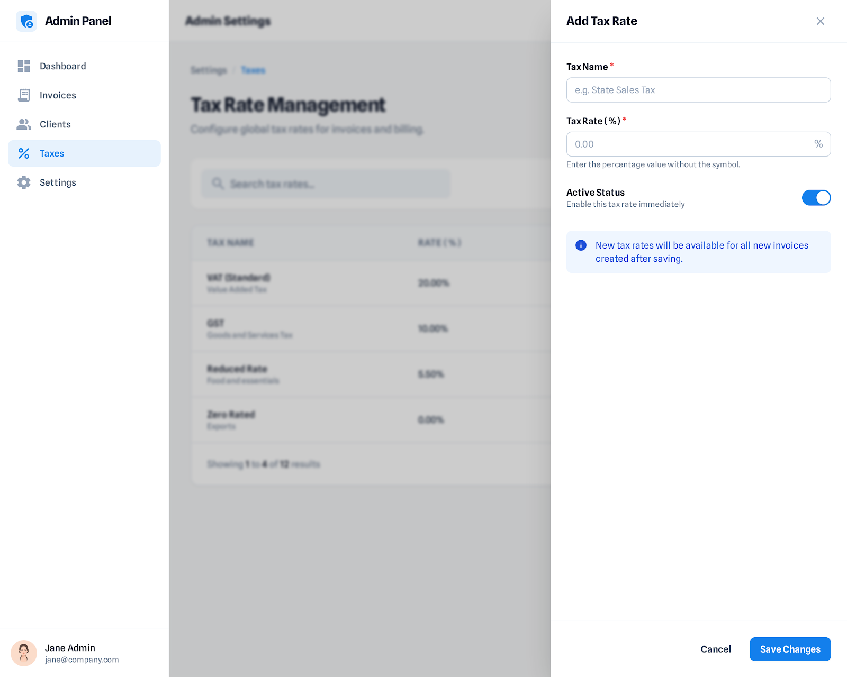
Task: Click the jane@company.com email text
Action: (82, 660)
